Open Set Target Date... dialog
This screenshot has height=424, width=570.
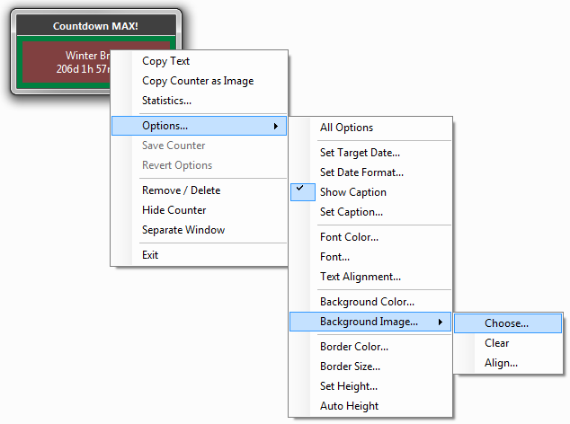360,153
